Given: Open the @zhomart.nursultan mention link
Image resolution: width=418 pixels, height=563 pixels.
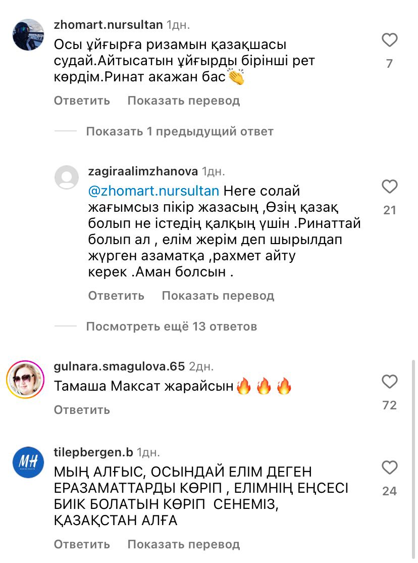Looking at the screenshot, I should coord(153,192).
